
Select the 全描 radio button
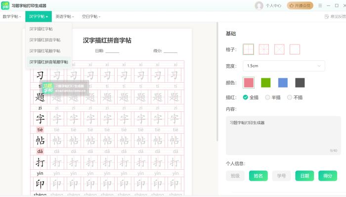click(245, 97)
